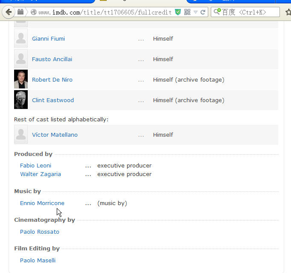Open the address bar history dropdown arrow

195,12
